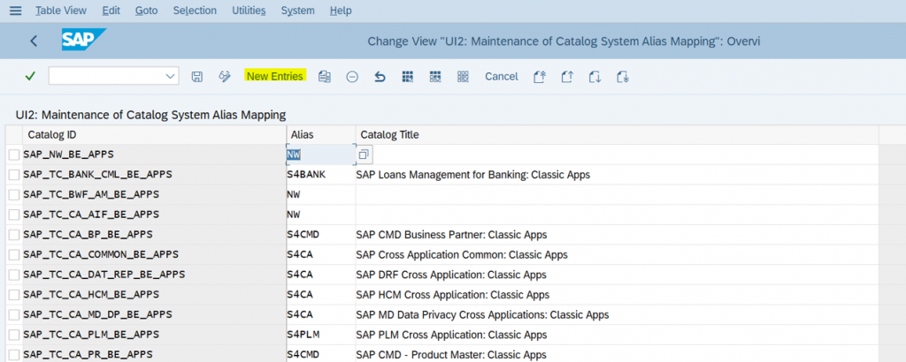Click the Delete minus-circle icon
906x362 pixels.
[352, 77]
